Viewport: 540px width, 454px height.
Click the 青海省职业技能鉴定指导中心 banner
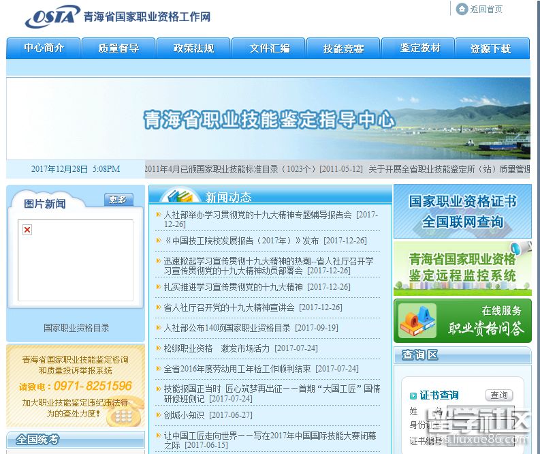coord(268,119)
